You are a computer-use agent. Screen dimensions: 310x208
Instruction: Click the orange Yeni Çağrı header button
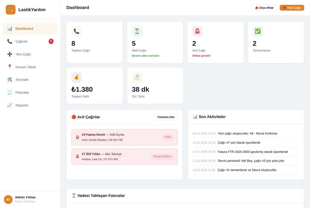pyautogui.click(x=292, y=8)
